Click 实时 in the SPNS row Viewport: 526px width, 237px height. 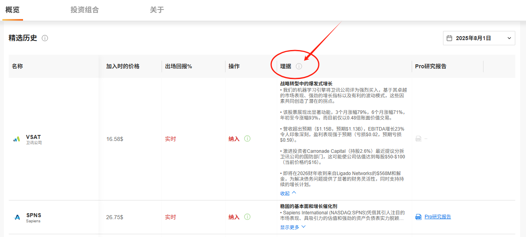171,217
